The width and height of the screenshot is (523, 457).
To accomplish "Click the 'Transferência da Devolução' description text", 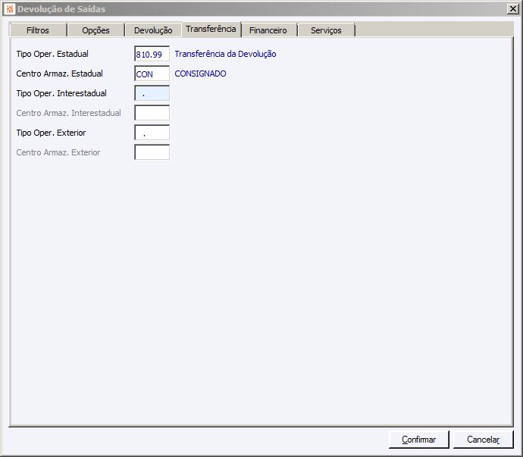I will (225, 54).
